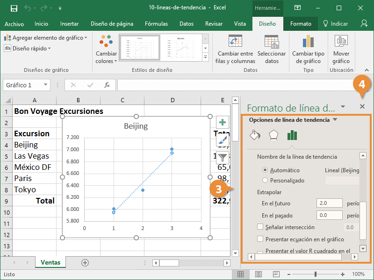Enable the Señalar intersección checkbox
The width and height of the screenshot is (374, 280).
(260, 227)
